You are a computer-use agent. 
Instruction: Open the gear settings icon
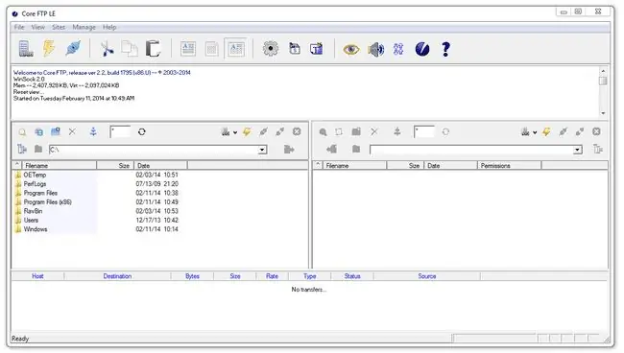tap(271, 49)
